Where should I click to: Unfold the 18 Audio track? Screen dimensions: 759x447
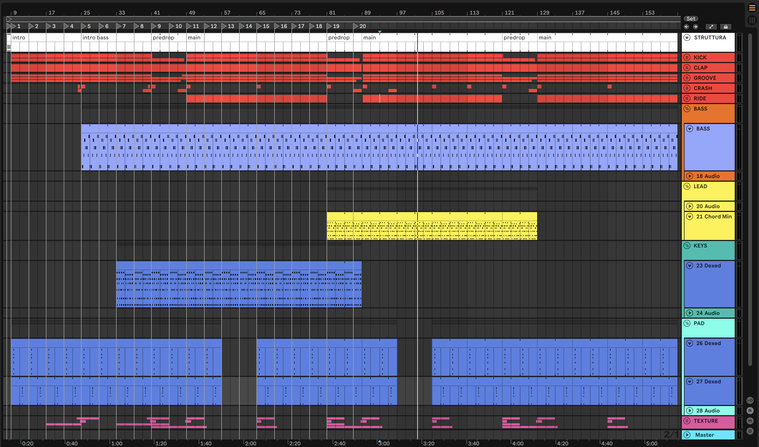690,176
